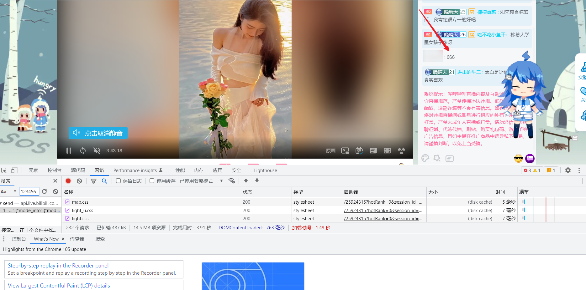Click the red error count badge

527,170
